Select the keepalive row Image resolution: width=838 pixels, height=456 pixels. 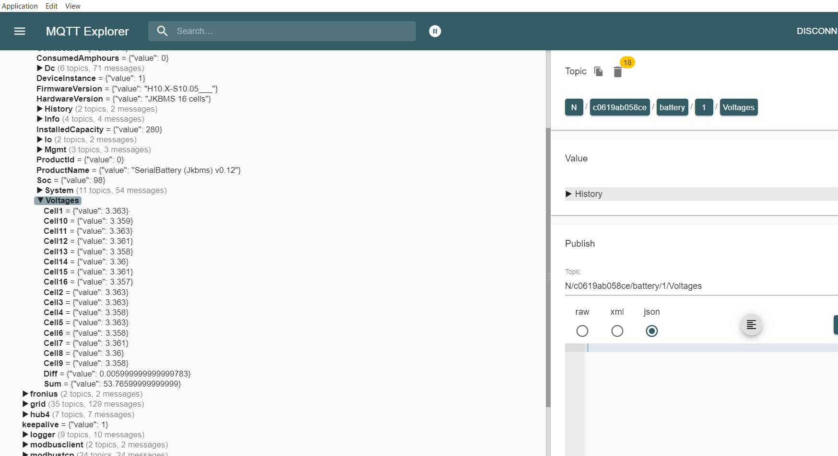(x=65, y=424)
